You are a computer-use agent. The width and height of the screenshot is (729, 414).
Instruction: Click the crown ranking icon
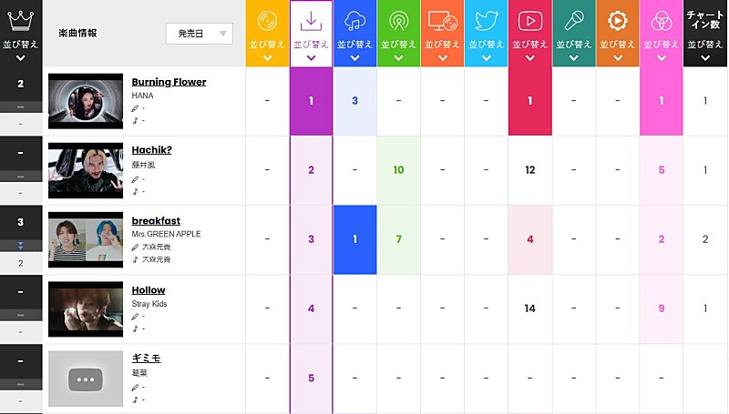[x=20, y=18]
